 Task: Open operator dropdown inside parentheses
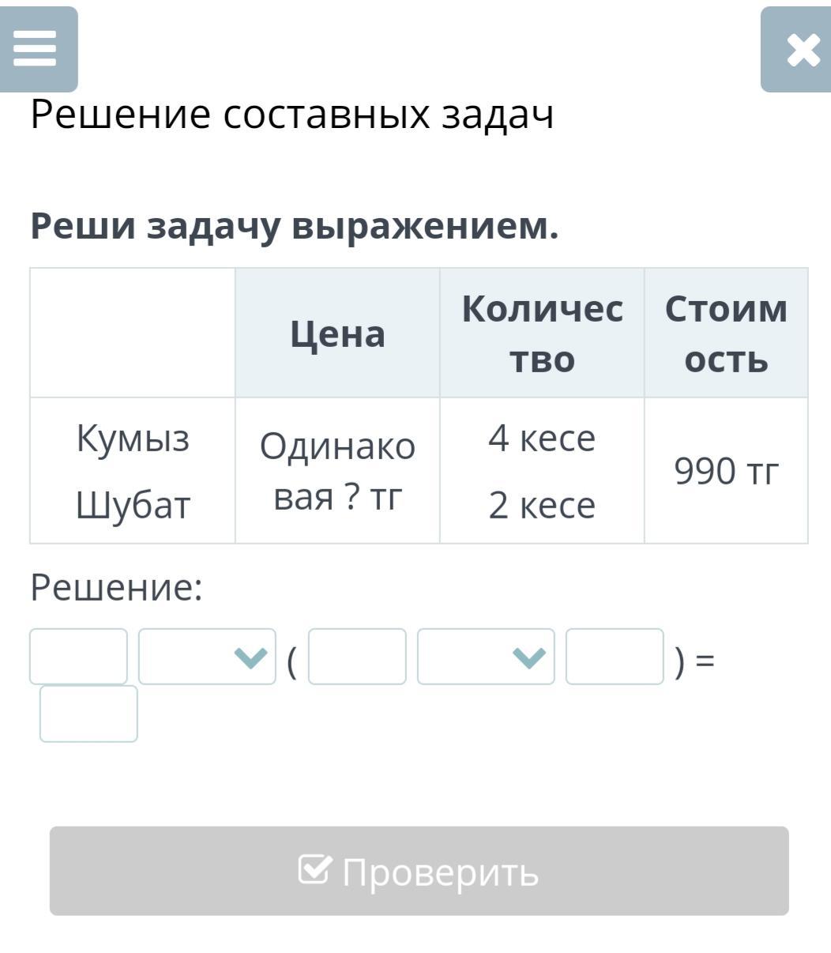[486, 656]
